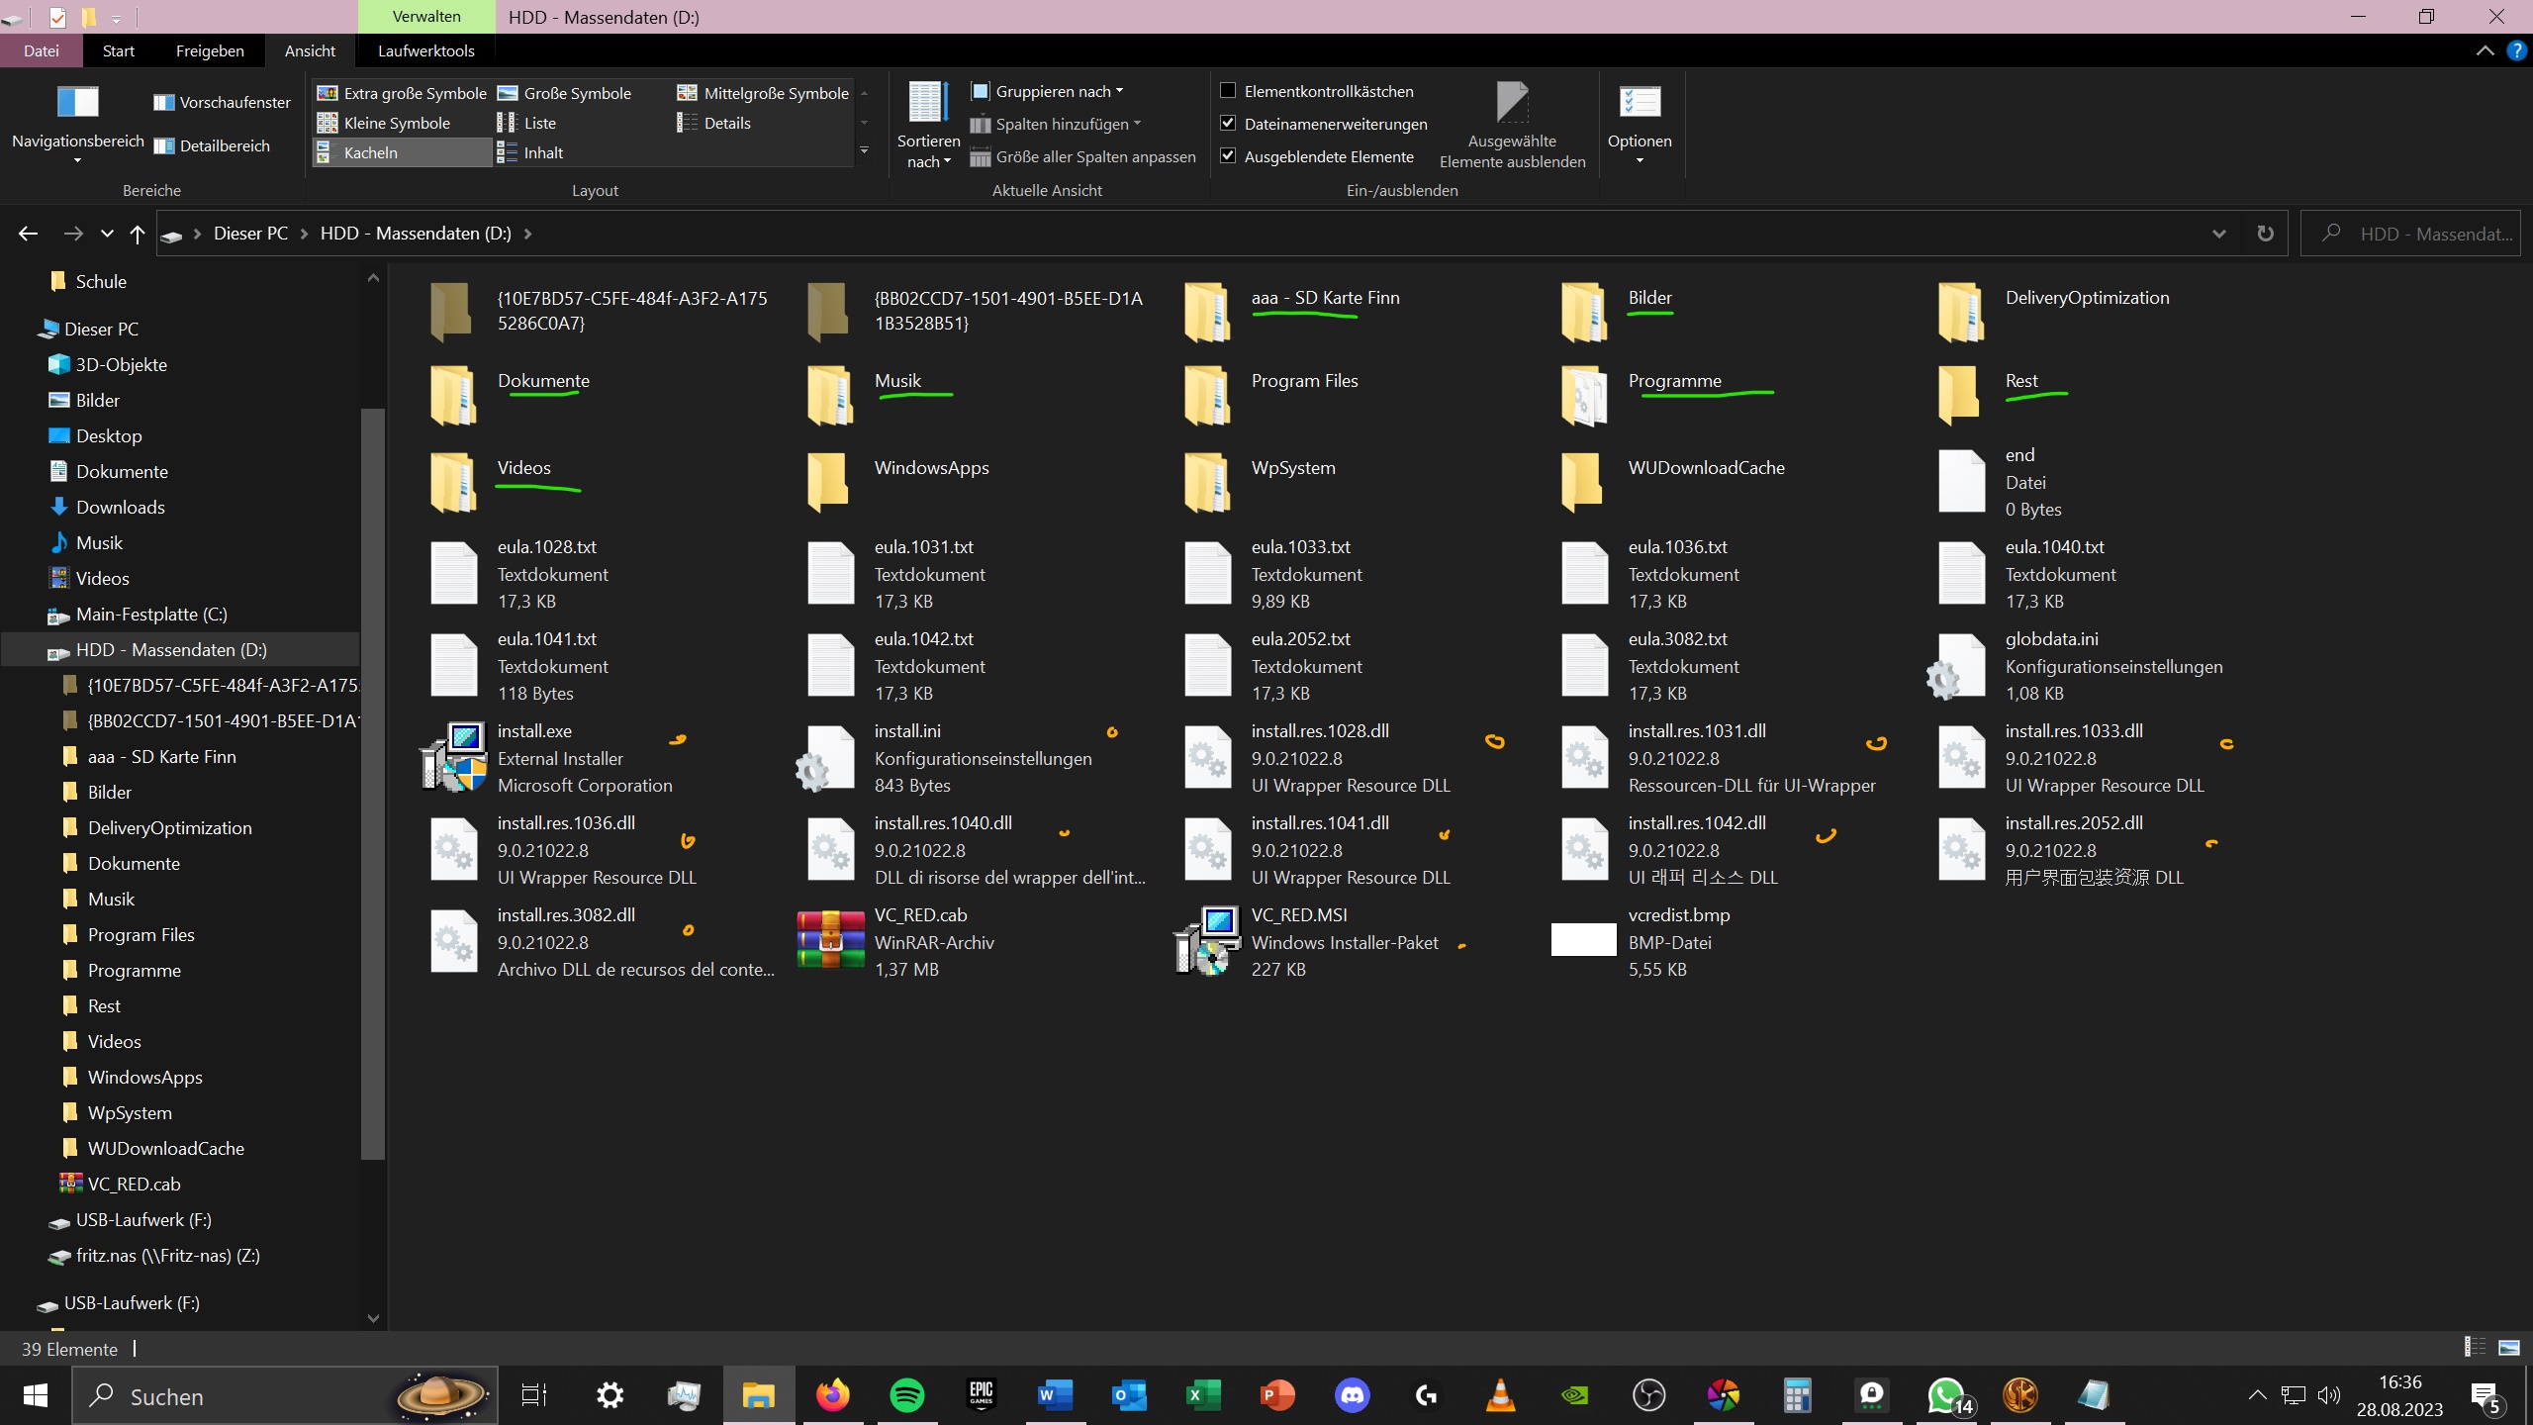Go up one folder level arrow
2533x1425 pixels.
(x=138, y=234)
